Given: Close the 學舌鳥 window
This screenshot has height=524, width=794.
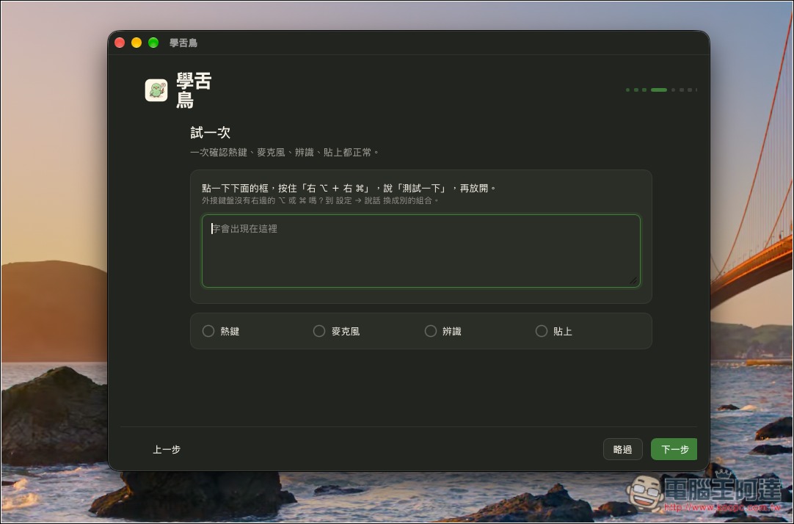Looking at the screenshot, I should click(120, 43).
